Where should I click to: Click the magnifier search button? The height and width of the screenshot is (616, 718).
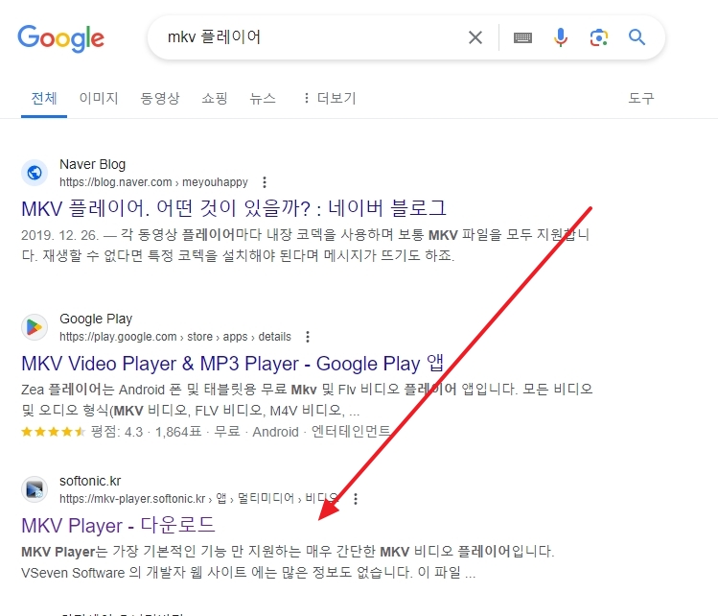pyautogui.click(x=637, y=37)
